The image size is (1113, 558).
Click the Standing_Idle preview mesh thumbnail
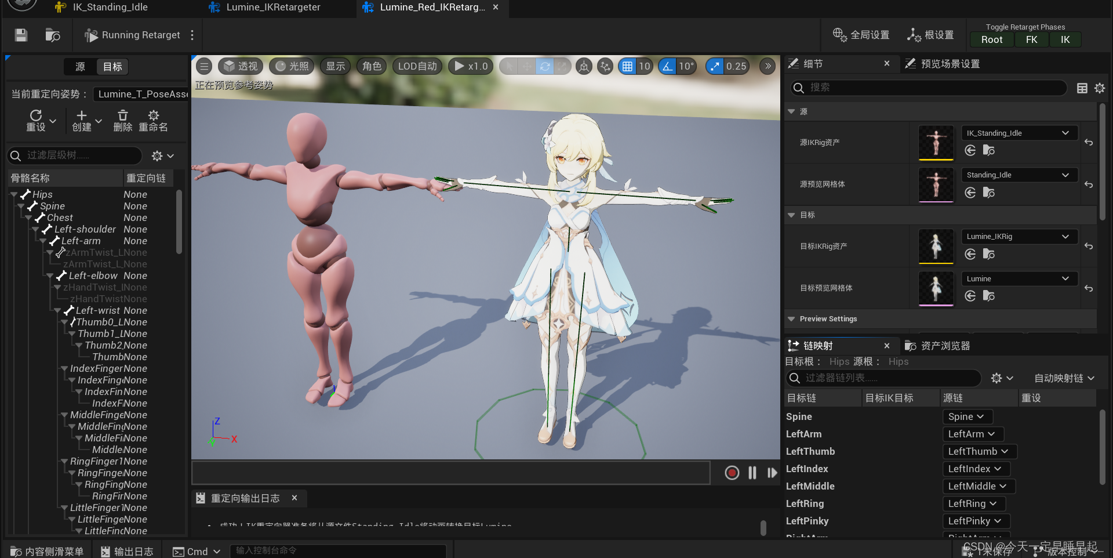[936, 184]
